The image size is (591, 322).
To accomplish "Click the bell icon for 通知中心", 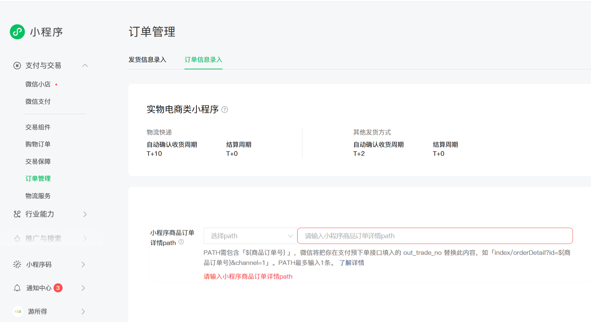I will (17, 288).
